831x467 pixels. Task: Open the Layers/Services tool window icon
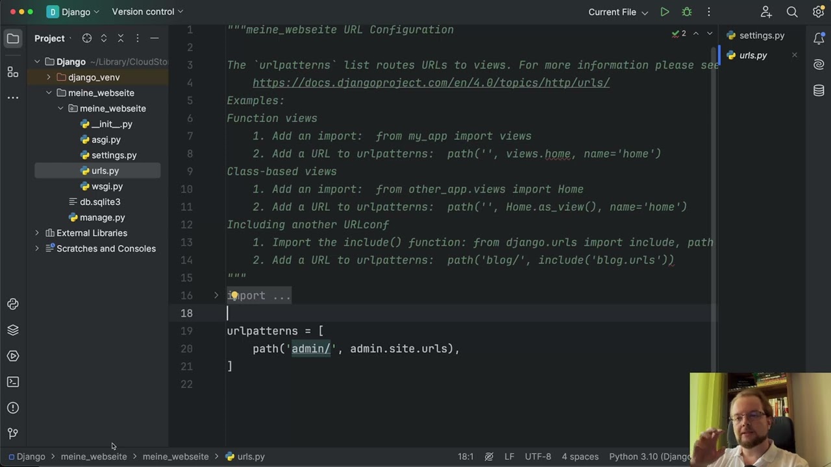(x=13, y=330)
